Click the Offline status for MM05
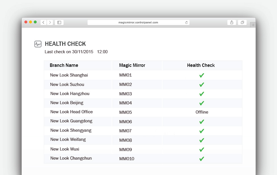The width and height of the screenshot is (277, 175). (x=202, y=112)
